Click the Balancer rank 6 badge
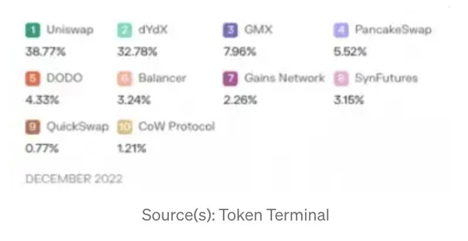 (x=125, y=78)
